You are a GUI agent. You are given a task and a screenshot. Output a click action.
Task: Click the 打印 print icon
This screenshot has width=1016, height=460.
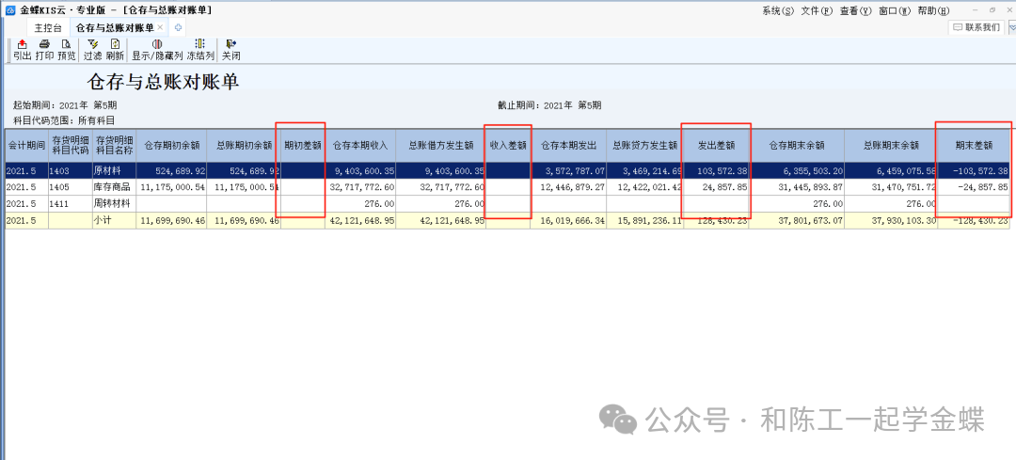[44, 49]
